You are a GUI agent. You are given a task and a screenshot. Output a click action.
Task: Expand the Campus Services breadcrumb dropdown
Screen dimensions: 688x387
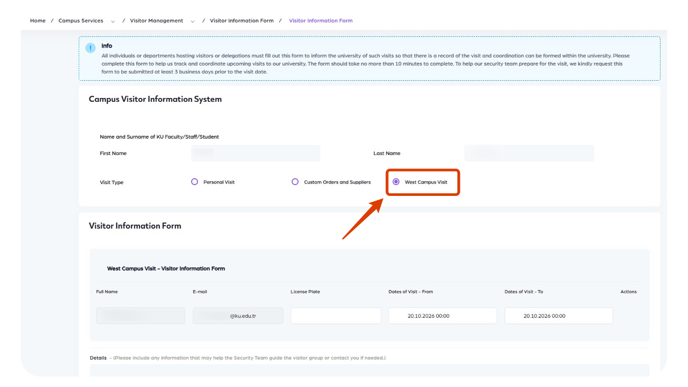click(x=113, y=22)
